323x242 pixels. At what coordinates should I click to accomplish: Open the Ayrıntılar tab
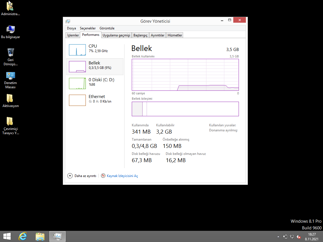(158, 35)
